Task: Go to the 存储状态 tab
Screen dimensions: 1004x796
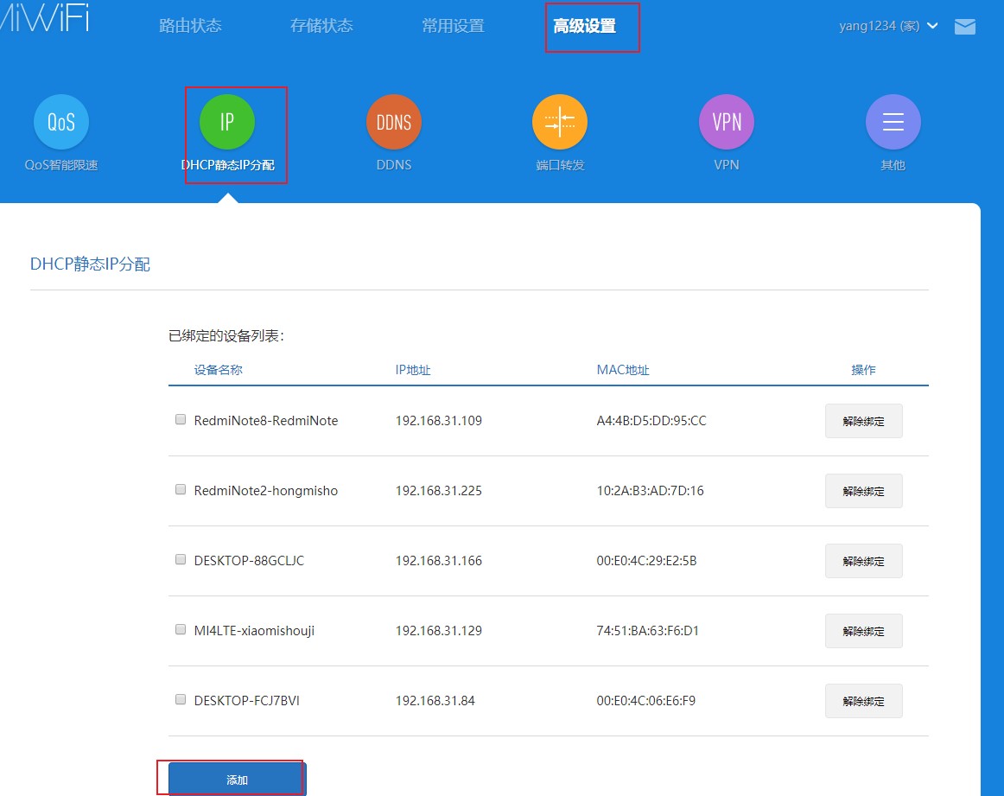Action: click(x=321, y=26)
